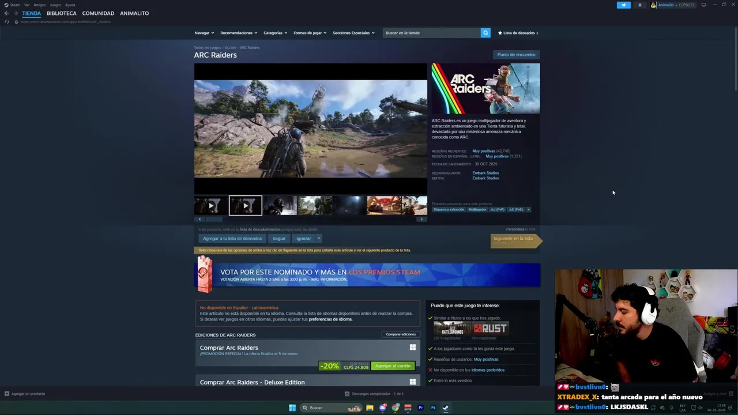Reload the store page with refresh icon
The height and width of the screenshot is (415, 738).
click(x=7, y=22)
